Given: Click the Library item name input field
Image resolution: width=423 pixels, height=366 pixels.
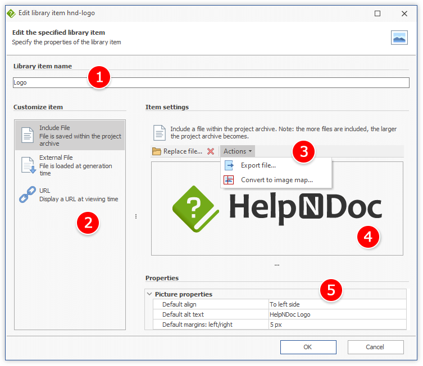Looking at the screenshot, I should 211,82.
